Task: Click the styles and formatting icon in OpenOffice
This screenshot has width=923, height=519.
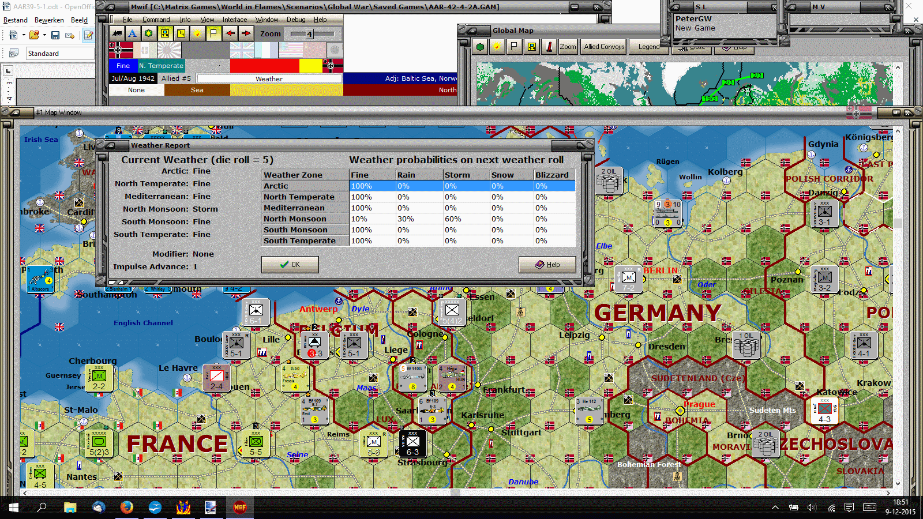Action: (x=13, y=54)
